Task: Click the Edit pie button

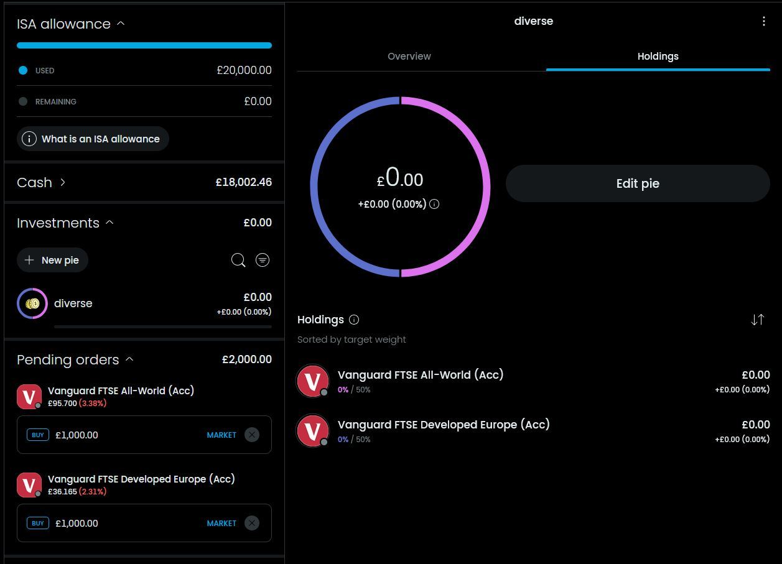Action: point(638,183)
